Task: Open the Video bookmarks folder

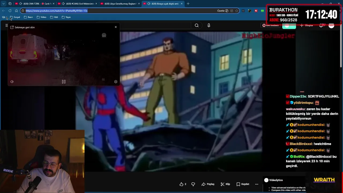Action: pyautogui.click(x=42, y=17)
